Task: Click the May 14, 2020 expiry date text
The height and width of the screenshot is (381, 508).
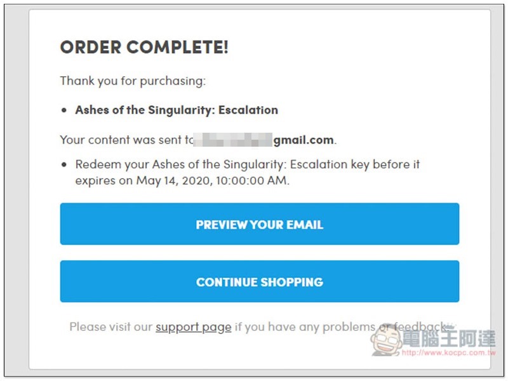Action: pyautogui.click(x=174, y=180)
